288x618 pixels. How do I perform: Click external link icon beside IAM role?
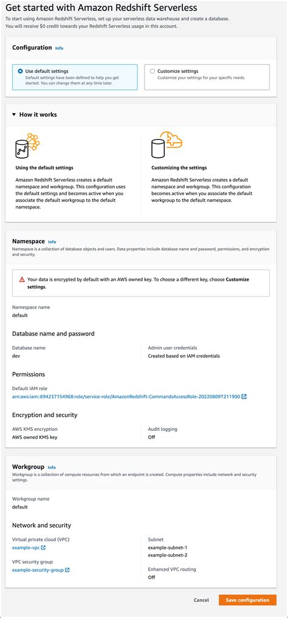tap(244, 396)
